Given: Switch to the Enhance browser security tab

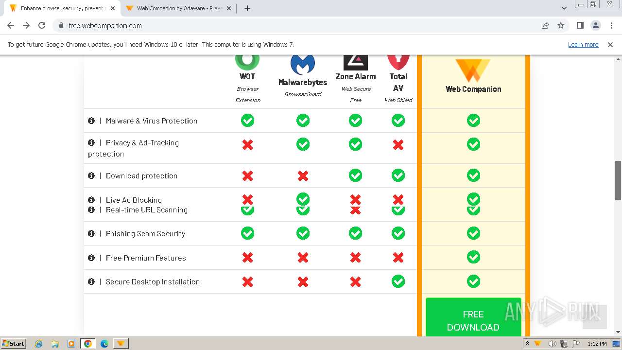Looking at the screenshot, I should [x=62, y=8].
